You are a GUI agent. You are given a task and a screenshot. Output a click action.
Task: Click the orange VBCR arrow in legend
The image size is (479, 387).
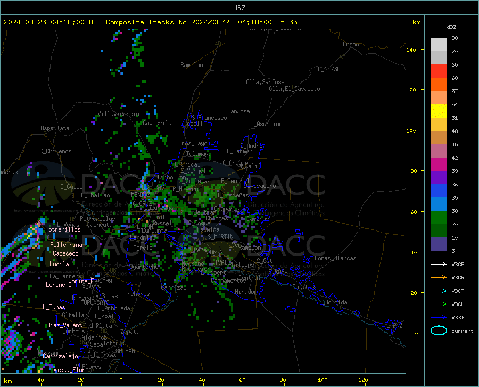[439, 278]
